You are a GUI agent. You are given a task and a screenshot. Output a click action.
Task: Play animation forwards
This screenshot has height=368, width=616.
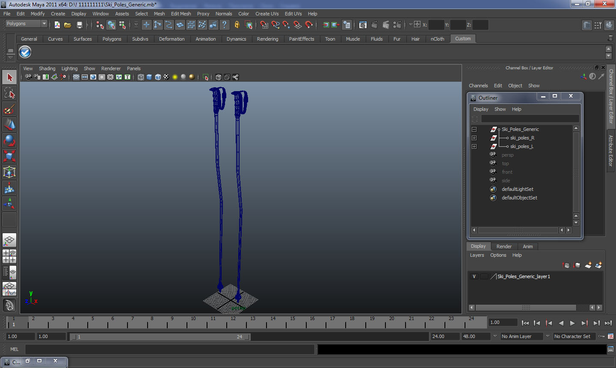point(572,323)
